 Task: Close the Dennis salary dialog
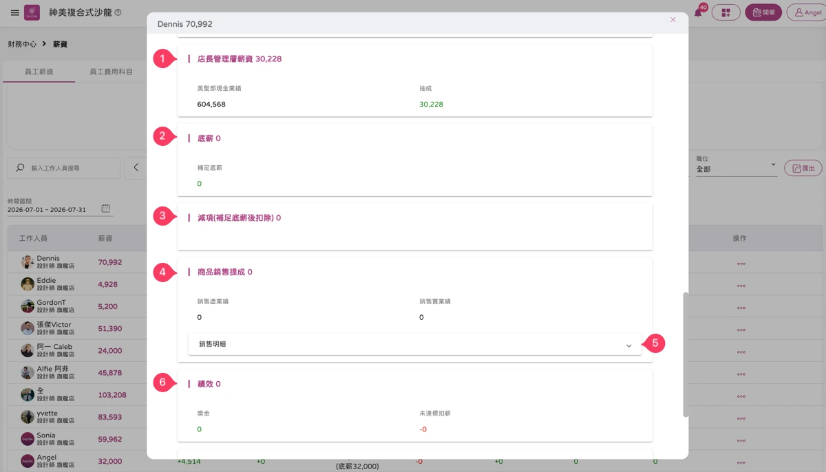(x=673, y=20)
